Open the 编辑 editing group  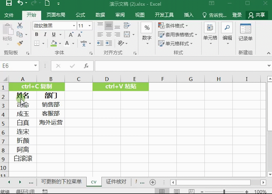[x=227, y=34]
